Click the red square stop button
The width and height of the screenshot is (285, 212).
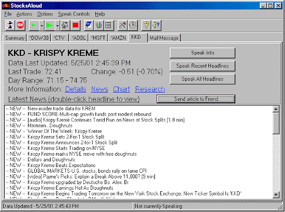click(75, 25)
